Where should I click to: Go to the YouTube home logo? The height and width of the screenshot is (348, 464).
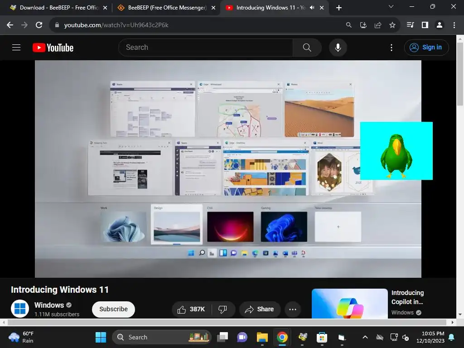[53, 48]
